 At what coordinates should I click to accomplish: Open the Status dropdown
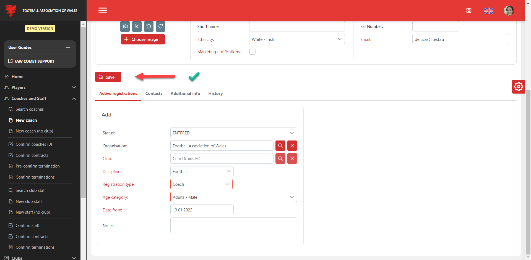pos(233,133)
